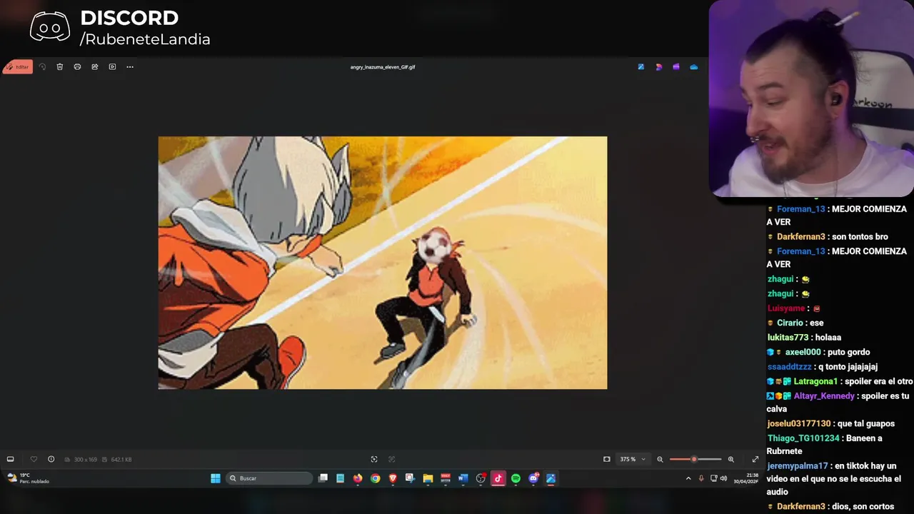Open Spotify from the taskbar
The image size is (914, 514).
516,478
